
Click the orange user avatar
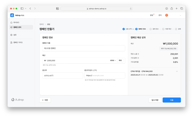167,15
